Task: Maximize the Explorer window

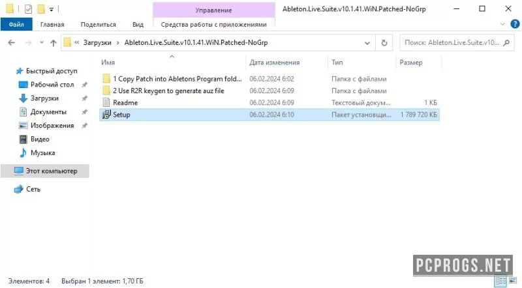Action: click(x=482, y=9)
